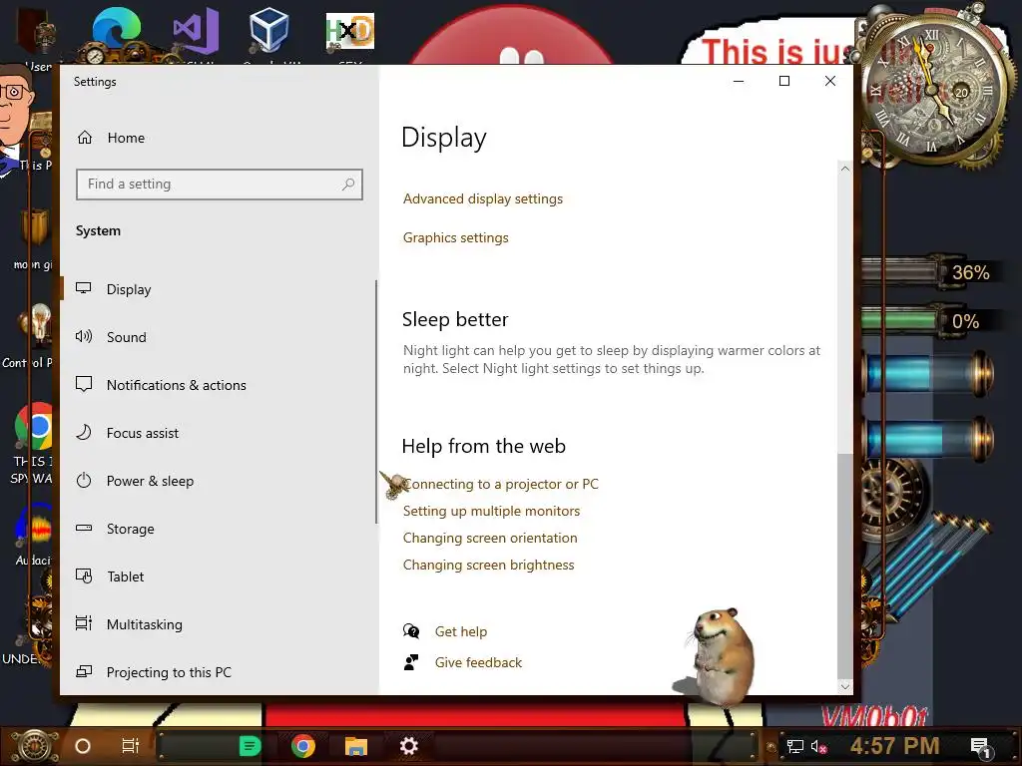Open Power & sleep settings
The width and height of the screenshot is (1022, 766).
(219, 481)
